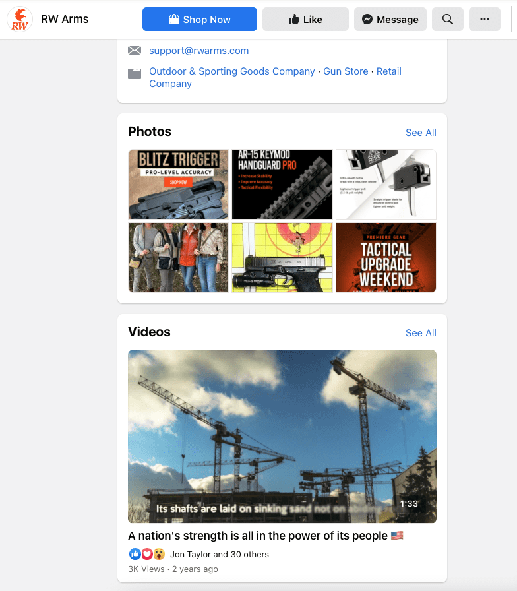Click the blue Like reaction icon

tap(135, 554)
